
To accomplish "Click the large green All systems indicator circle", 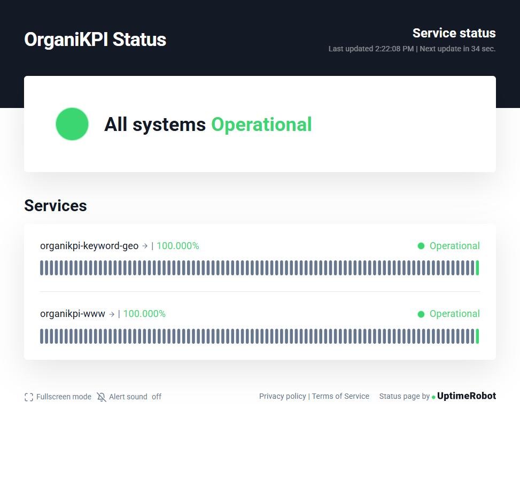I will [72, 124].
